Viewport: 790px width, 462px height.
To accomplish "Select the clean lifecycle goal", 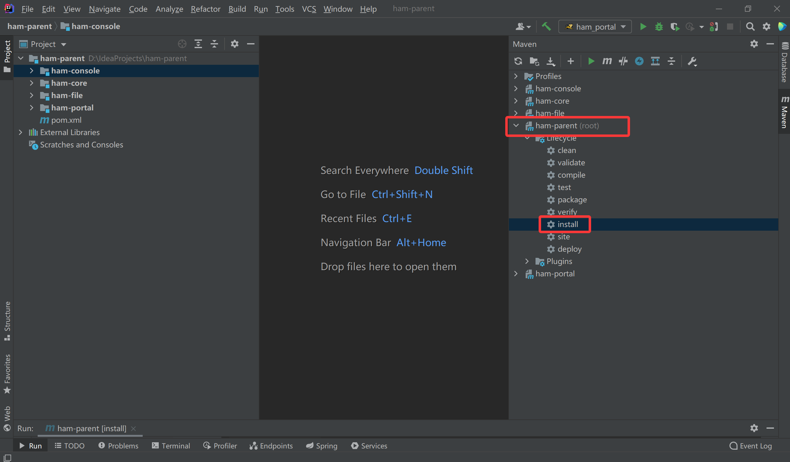I will click(566, 150).
